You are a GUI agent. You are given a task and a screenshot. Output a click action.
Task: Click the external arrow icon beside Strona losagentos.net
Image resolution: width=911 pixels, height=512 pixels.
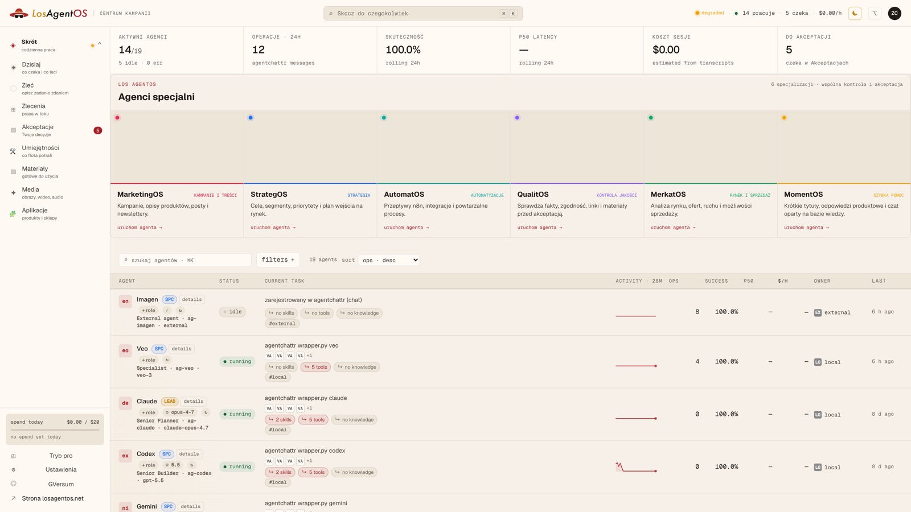click(x=13, y=498)
